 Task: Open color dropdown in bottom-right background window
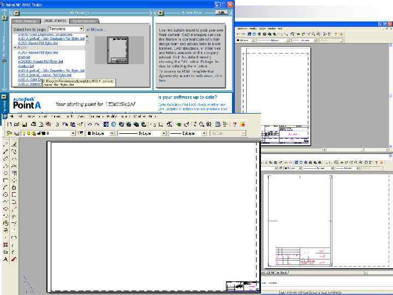coord(300,168)
